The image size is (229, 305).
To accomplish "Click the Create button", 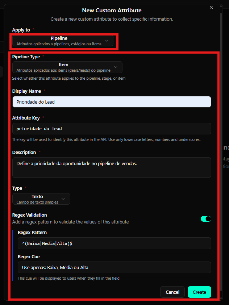I will click(x=199, y=292).
